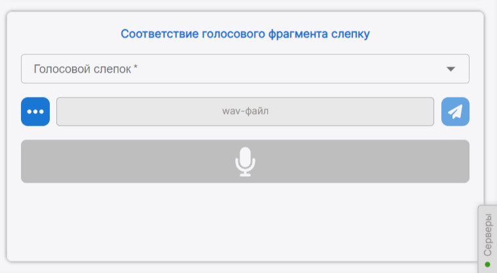
Task: Open the Голосовой слепок combo box
Action: click(245, 69)
